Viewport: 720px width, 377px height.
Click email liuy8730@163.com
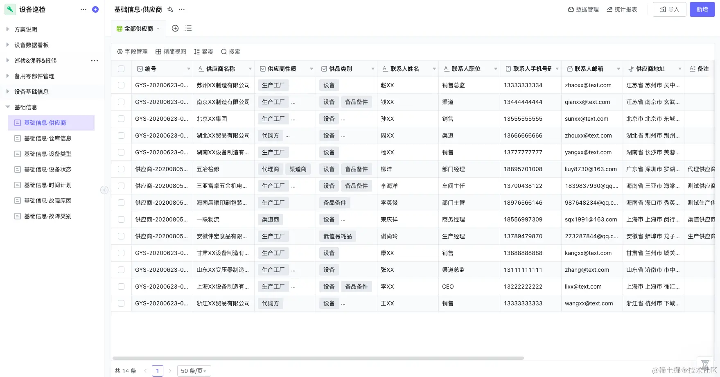pyautogui.click(x=591, y=169)
